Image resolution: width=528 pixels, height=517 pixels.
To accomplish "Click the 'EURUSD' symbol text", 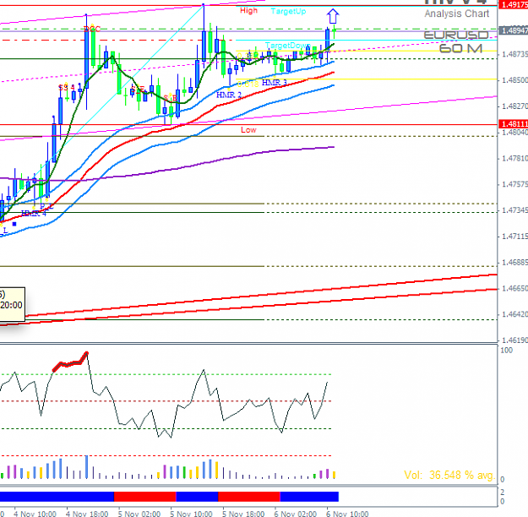I will [456, 35].
